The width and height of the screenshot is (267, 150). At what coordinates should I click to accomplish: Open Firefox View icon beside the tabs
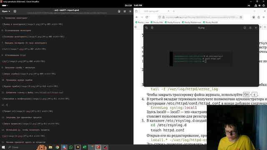click(x=136, y=11)
